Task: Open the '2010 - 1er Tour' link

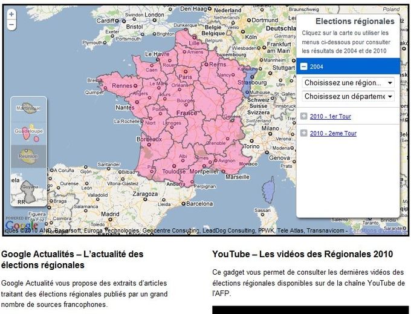Action: click(330, 117)
